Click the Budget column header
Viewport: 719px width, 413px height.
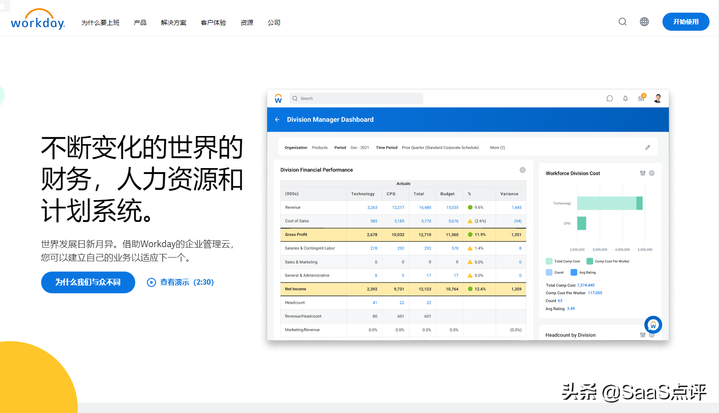[x=448, y=194]
